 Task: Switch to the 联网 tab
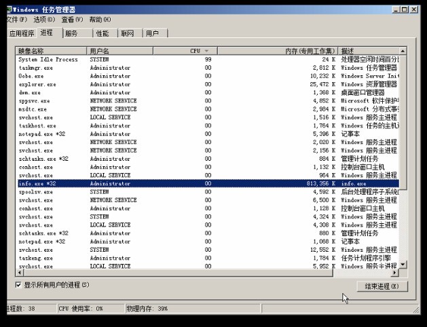coord(130,33)
